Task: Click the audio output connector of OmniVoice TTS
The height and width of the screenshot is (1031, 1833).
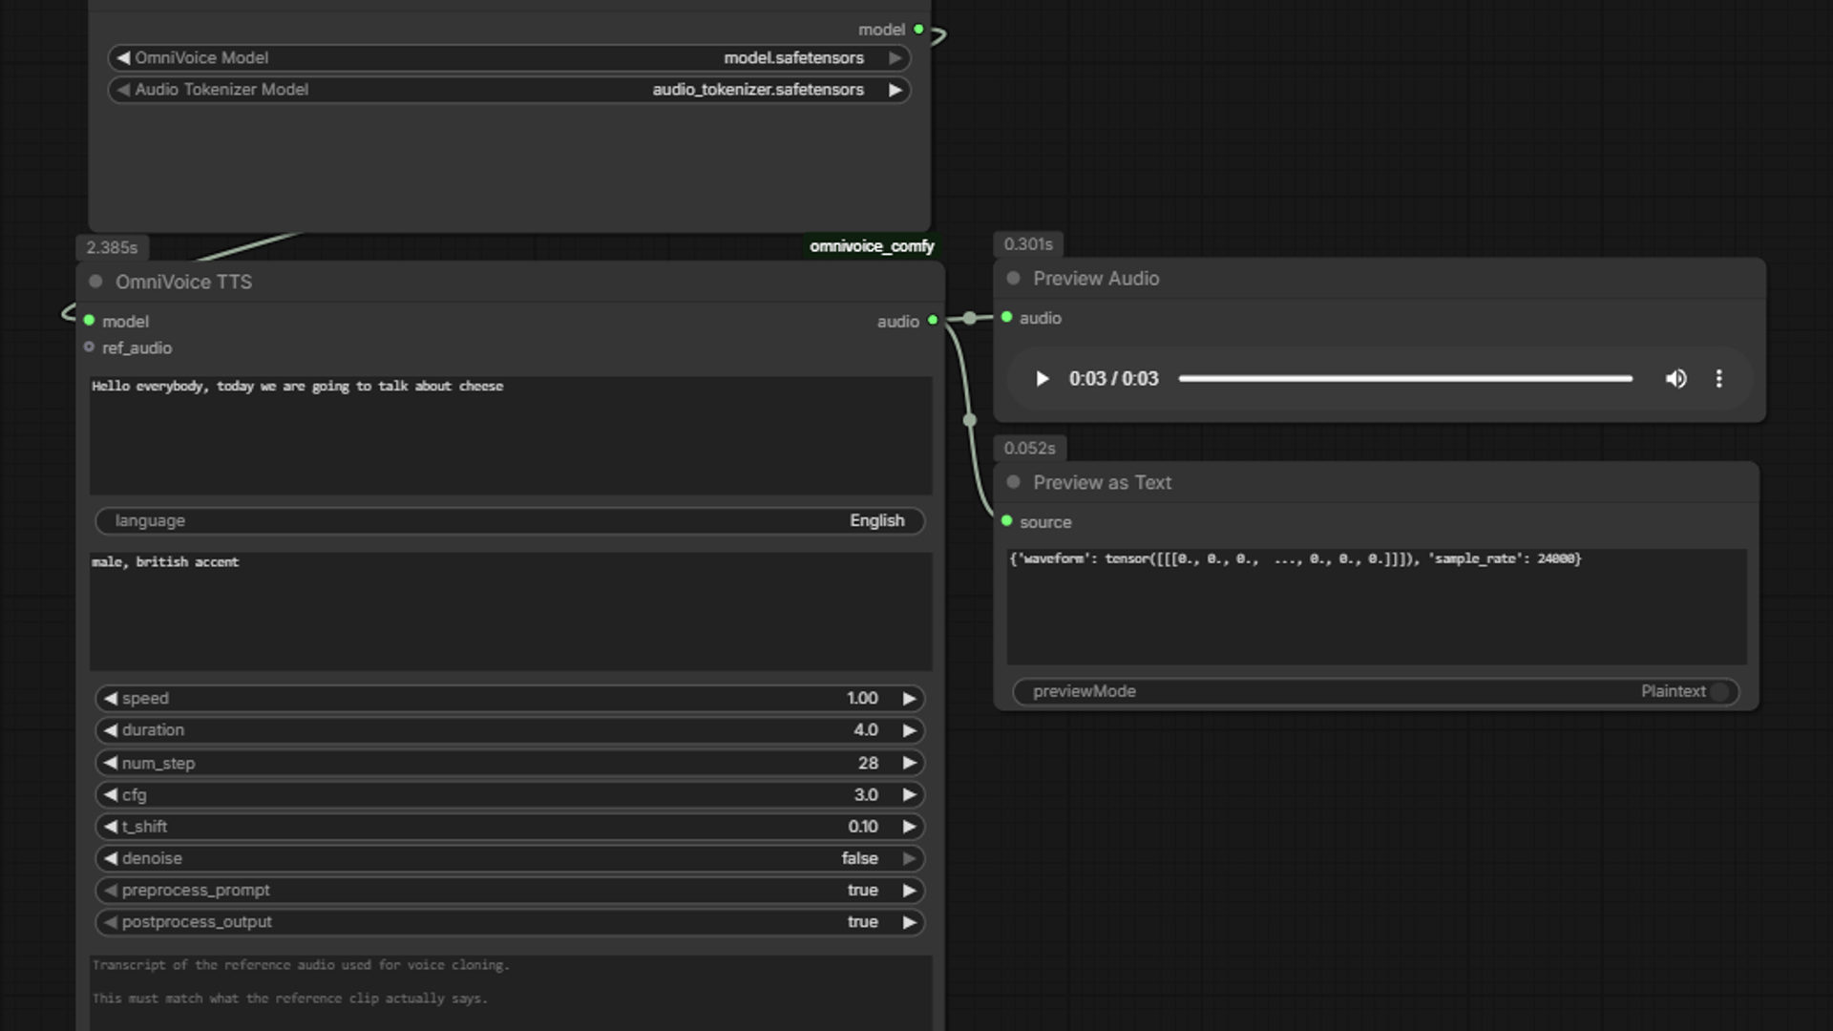Action: click(933, 321)
